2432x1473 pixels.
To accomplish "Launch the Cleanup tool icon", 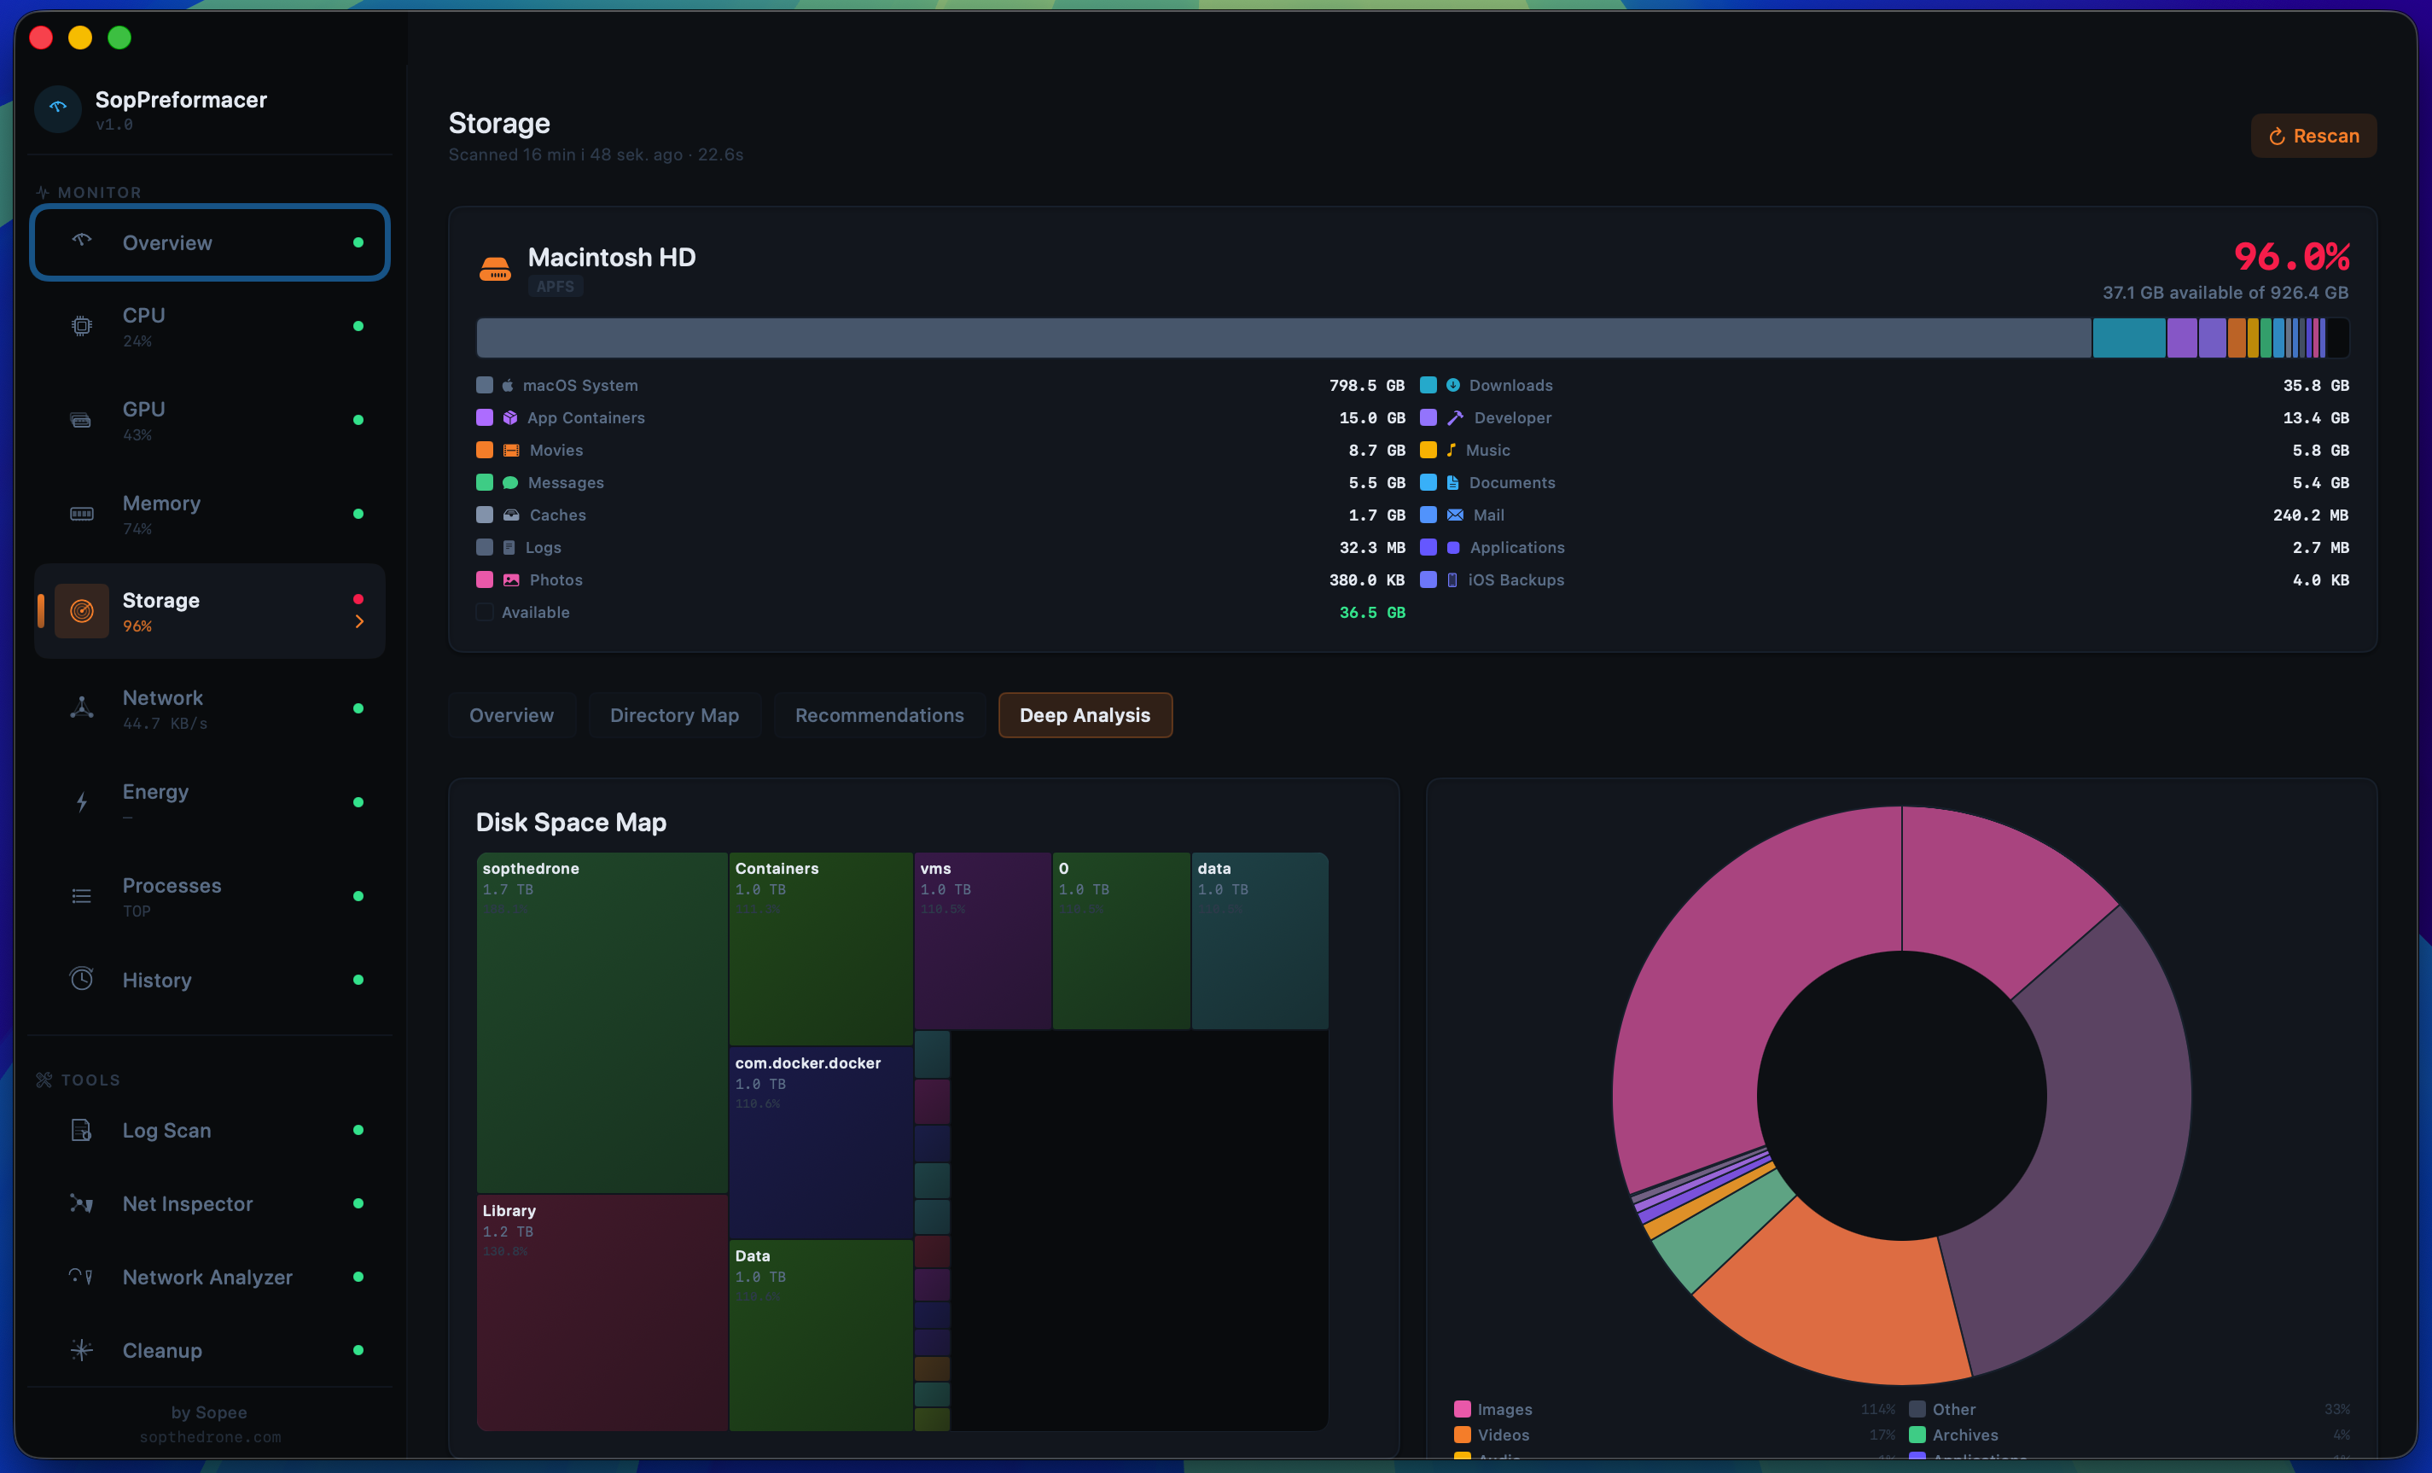I will tap(81, 1351).
